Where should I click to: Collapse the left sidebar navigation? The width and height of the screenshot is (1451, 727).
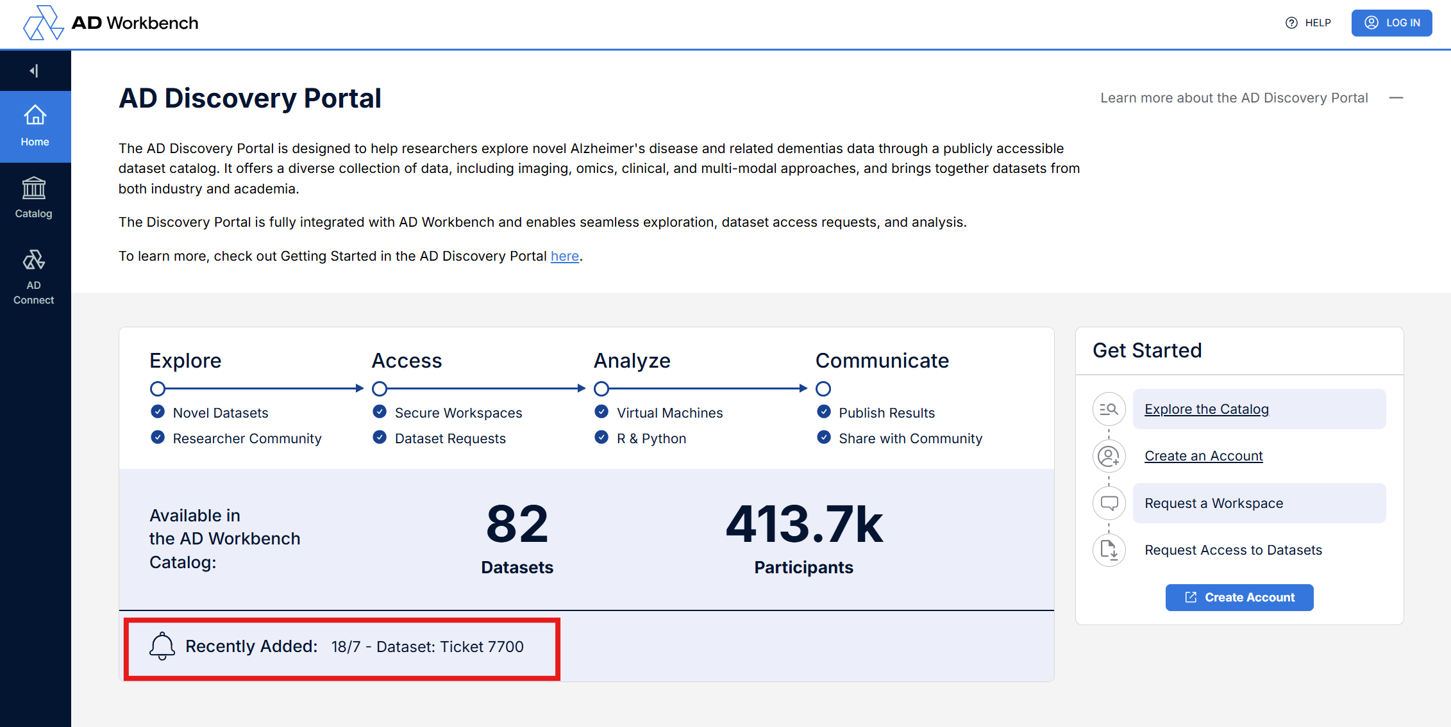click(x=35, y=70)
